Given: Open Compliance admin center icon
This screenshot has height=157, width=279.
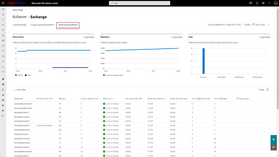Looking at the screenshot, I should click(3, 84).
